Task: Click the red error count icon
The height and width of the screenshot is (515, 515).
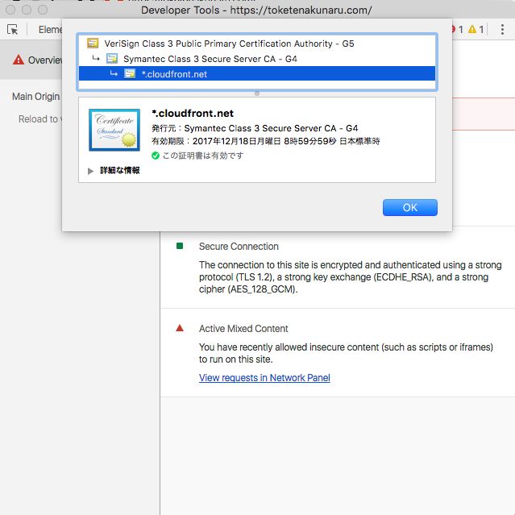Action: (x=453, y=30)
